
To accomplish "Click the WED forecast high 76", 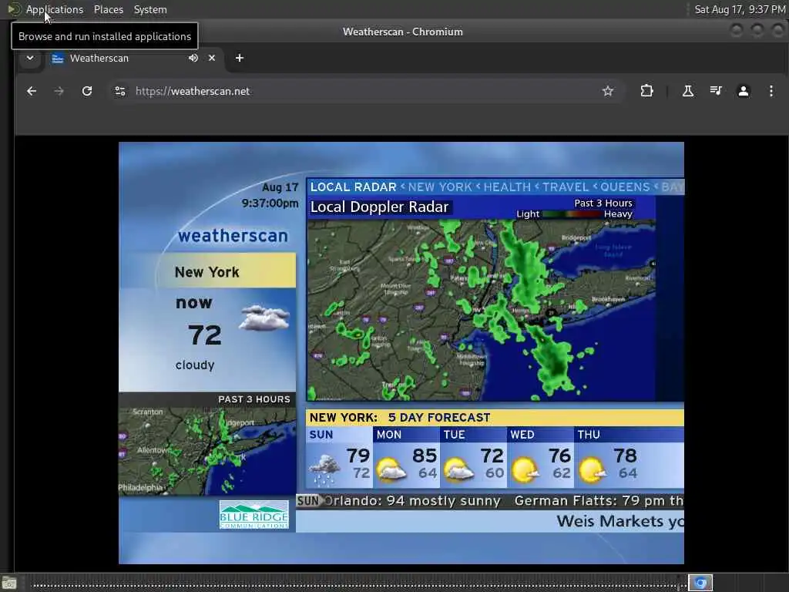I will tap(559, 456).
